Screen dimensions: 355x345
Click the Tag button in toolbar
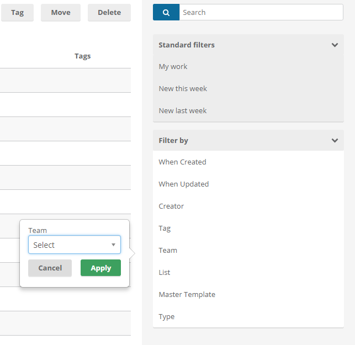click(x=18, y=13)
